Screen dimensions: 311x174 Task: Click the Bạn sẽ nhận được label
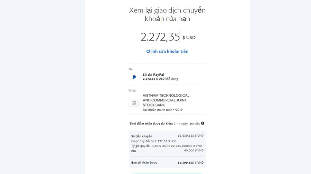(144, 163)
